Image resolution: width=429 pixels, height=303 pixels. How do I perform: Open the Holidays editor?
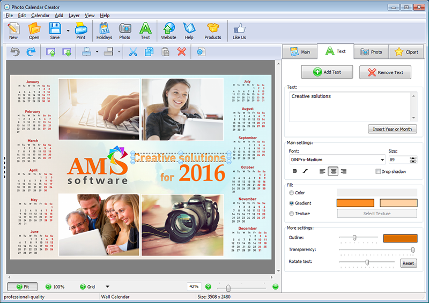click(x=104, y=31)
